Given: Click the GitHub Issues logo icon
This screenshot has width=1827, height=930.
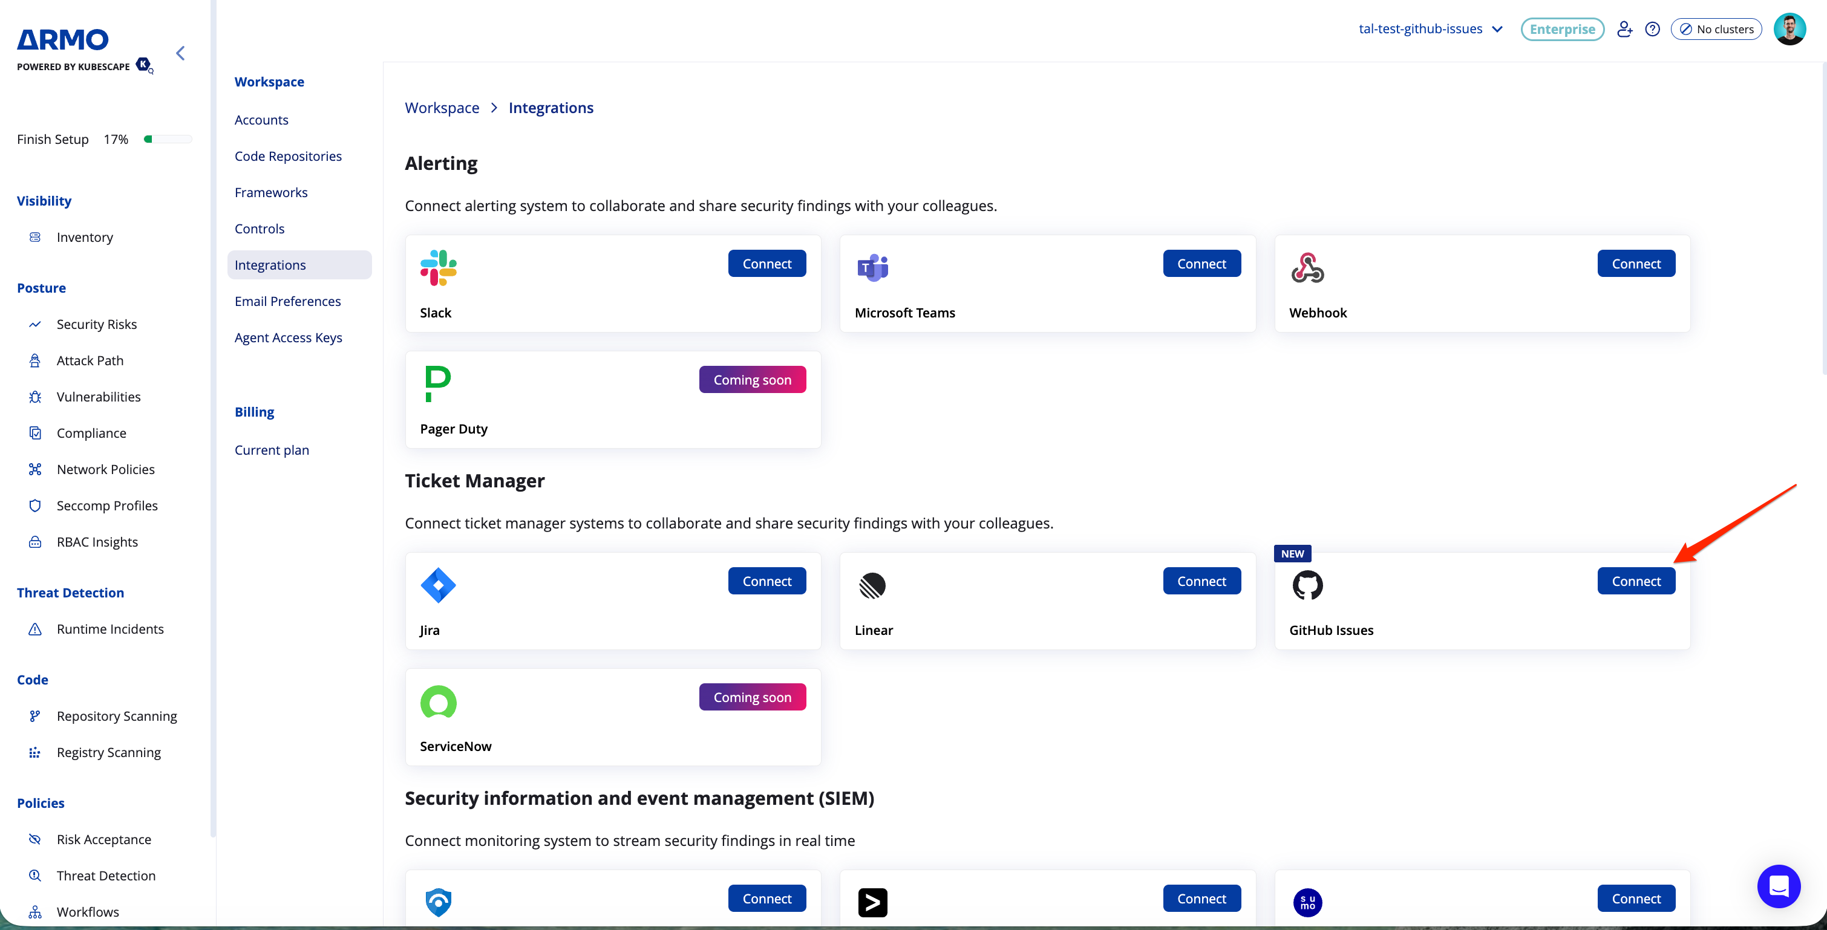Looking at the screenshot, I should [x=1307, y=585].
